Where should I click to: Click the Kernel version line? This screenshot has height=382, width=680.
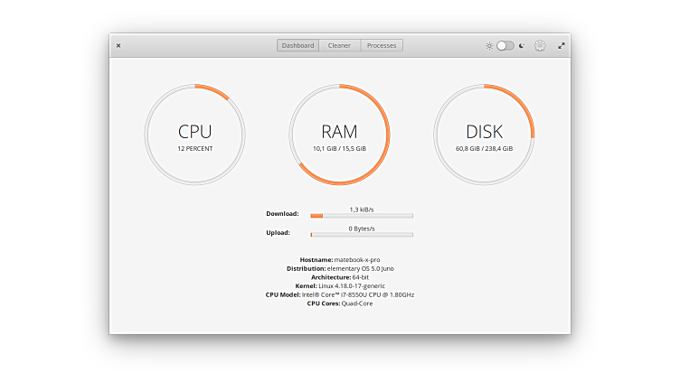click(340, 286)
